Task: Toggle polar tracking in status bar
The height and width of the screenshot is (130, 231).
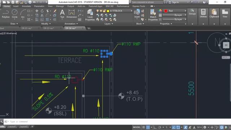Action: click(x=160, y=127)
